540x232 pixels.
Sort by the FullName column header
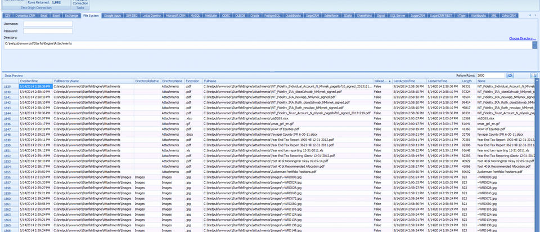coord(288,81)
